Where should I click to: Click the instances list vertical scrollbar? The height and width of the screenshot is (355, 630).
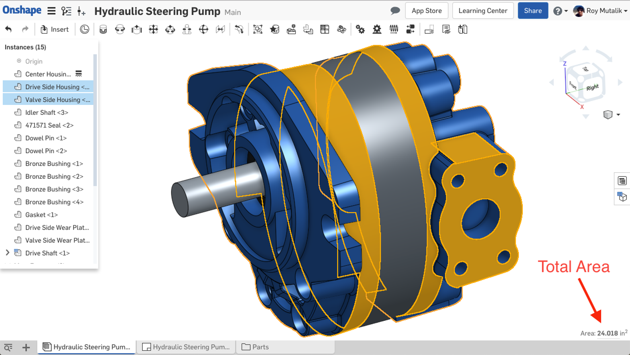coord(95,120)
